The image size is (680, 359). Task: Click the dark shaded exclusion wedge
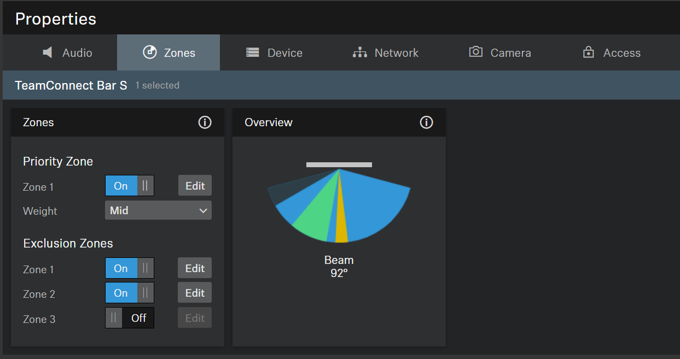[x=284, y=191]
